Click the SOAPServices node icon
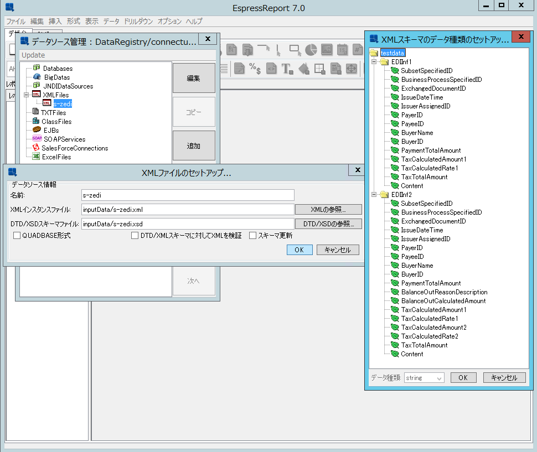 (x=37, y=138)
